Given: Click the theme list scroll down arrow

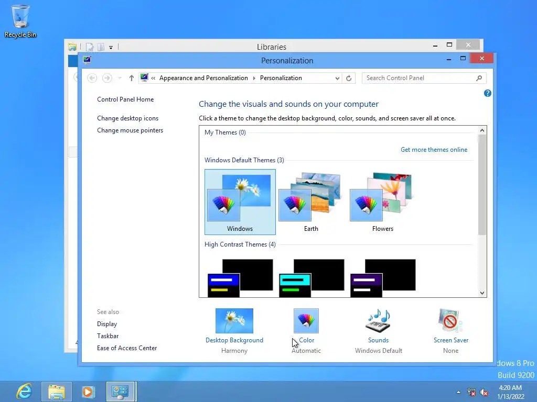Looking at the screenshot, I should pyautogui.click(x=482, y=293).
